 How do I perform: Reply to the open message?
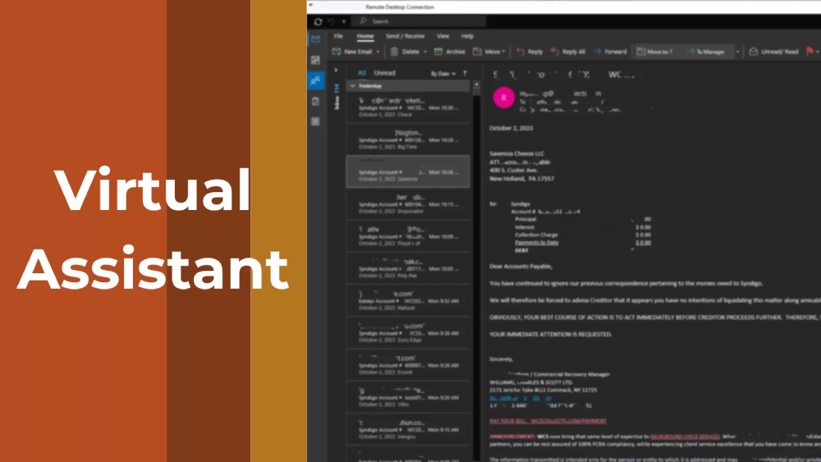(x=530, y=52)
